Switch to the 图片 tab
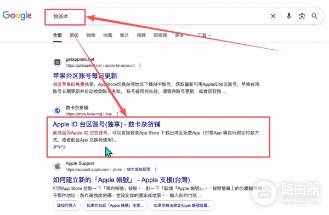The height and width of the screenshot is (215, 329). point(124,35)
